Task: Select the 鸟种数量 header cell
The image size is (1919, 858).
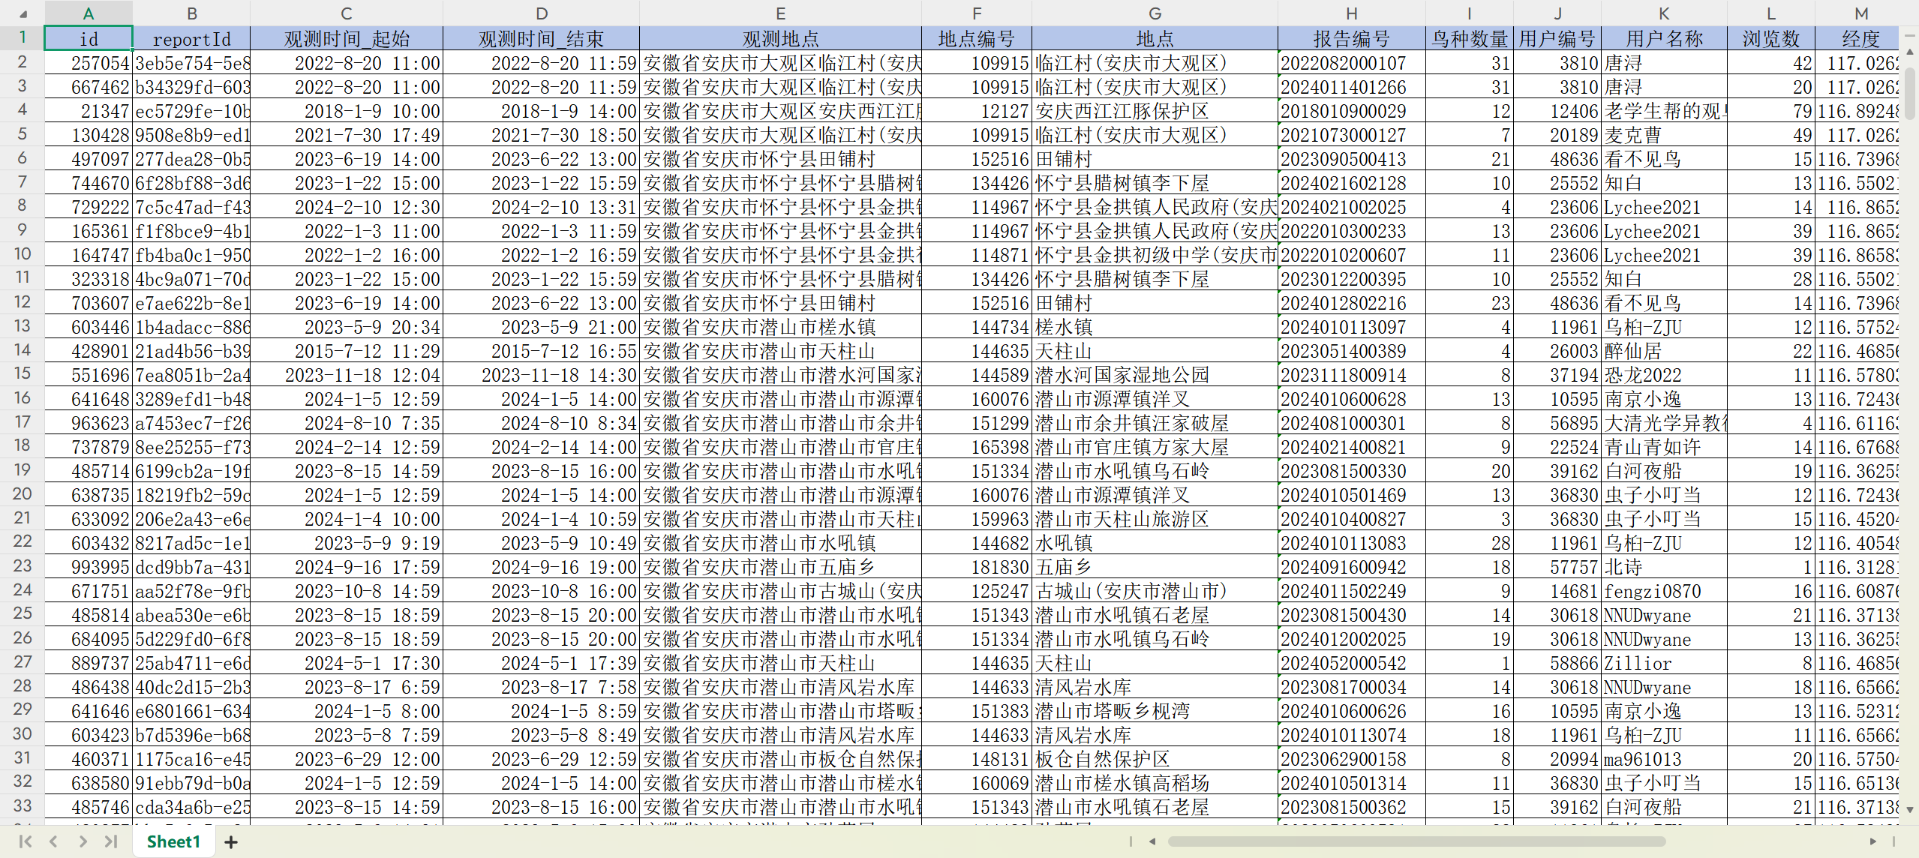Action: click(x=1469, y=39)
